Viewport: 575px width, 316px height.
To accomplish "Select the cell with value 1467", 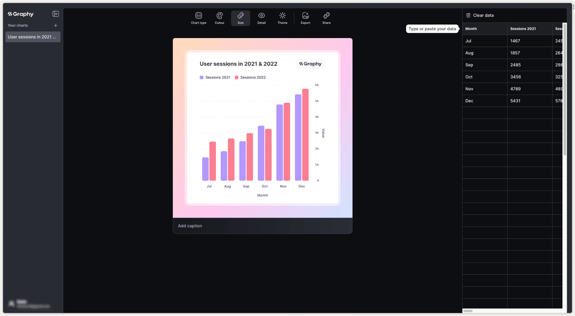I will (x=530, y=41).
